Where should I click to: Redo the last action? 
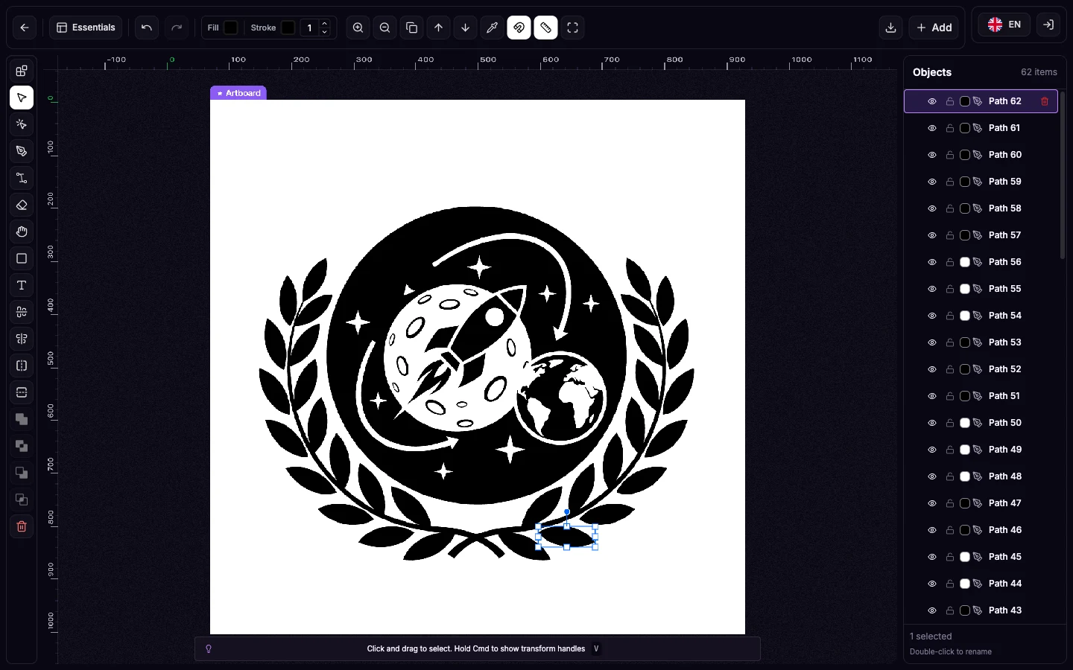point(177,28)
